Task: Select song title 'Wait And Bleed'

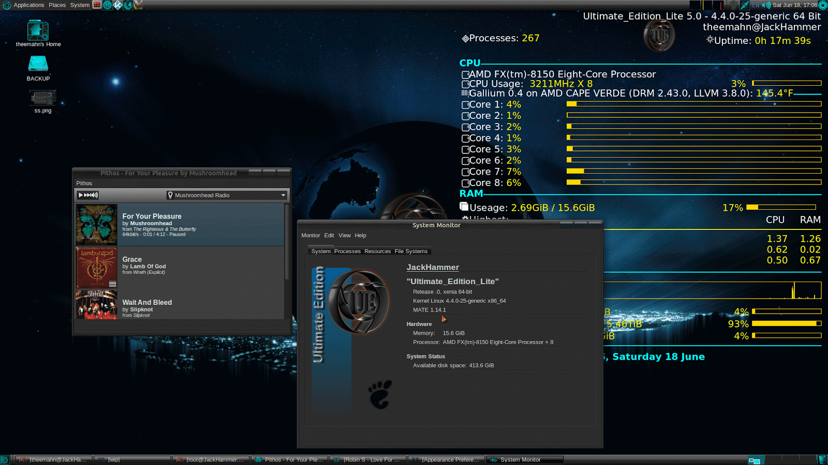Action: coord(147,302)
